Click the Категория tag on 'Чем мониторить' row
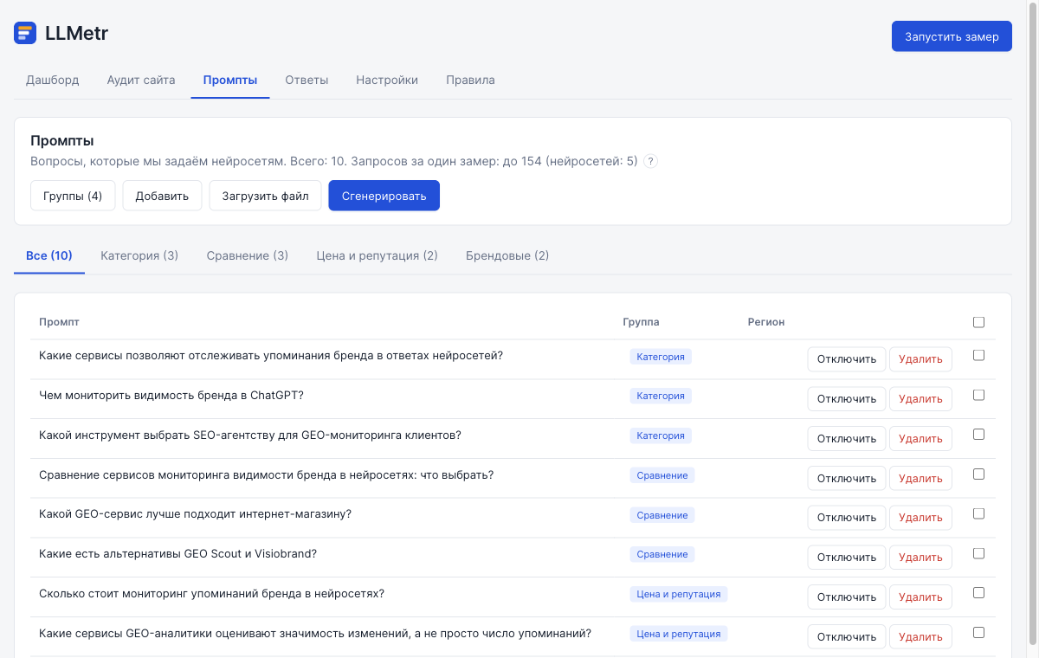 tap(661, 396)
